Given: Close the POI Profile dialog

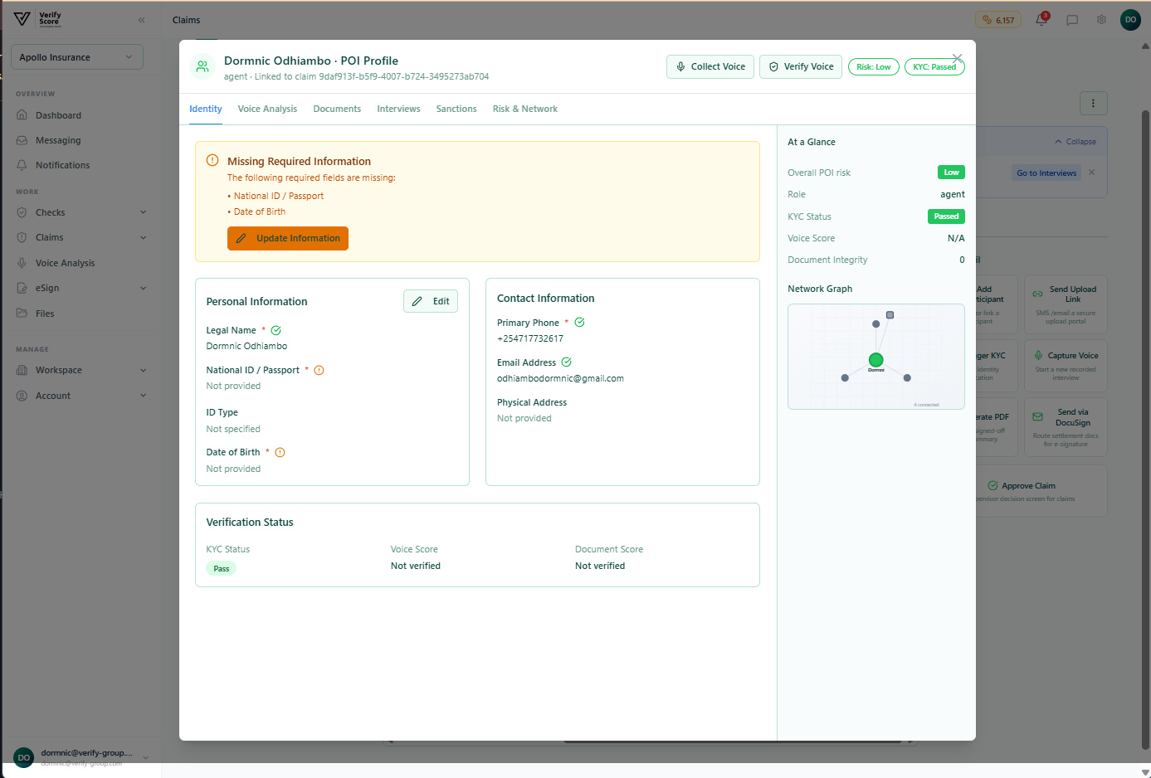Looking at the screenshot, I should click(958, 58).
